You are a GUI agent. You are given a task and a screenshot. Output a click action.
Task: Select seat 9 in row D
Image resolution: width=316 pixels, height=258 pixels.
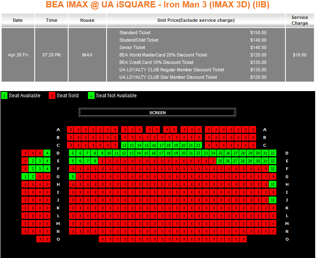pyautogui.click(x=102, y=153)
